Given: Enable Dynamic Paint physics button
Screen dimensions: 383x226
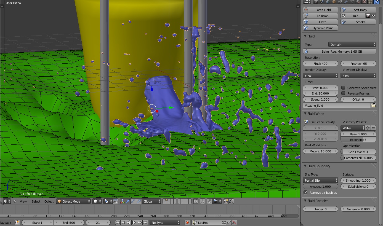Looking at the screenshot, I should pyautogui.click(x=320, y=28).
